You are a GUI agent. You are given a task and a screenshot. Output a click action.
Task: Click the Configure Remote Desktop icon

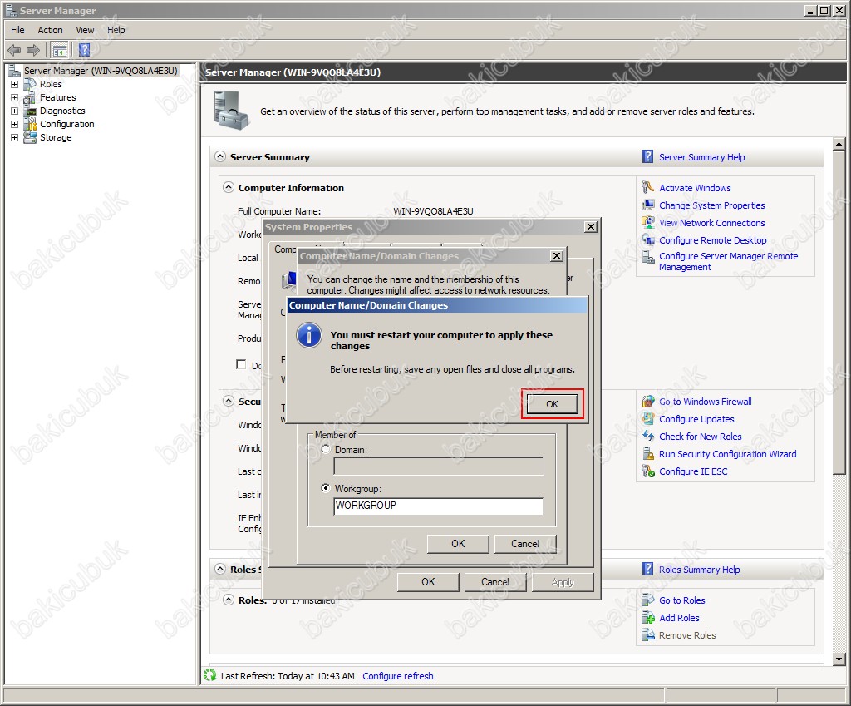pyautogui.click(x=648, y=240)
